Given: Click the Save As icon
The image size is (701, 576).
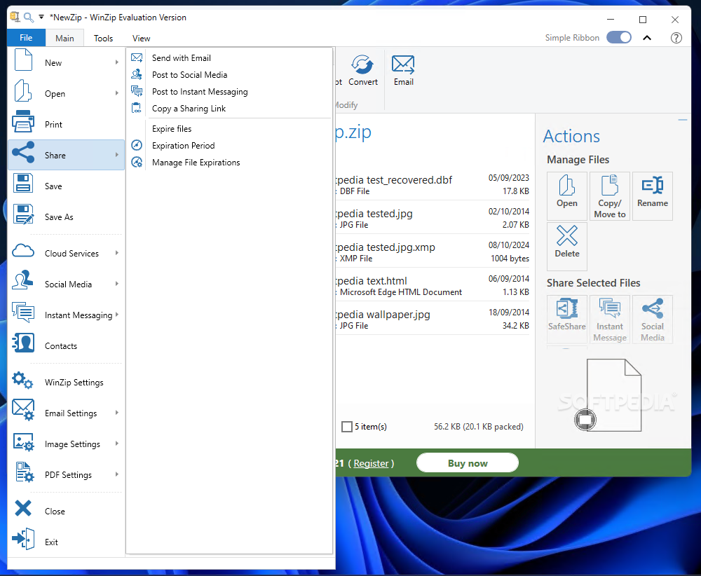Looking at the screenshot, I should (x=23, y=214).
